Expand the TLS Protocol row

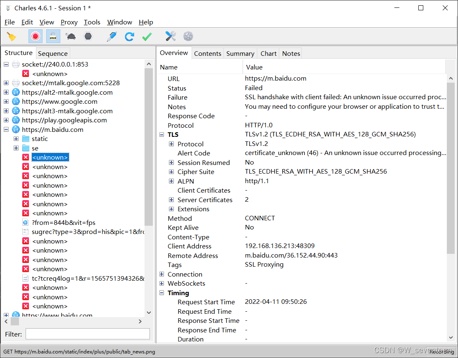[171, 144]
